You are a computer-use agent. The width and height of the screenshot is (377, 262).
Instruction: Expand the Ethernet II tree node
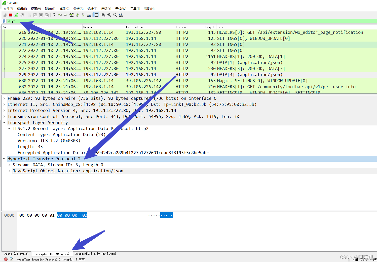point(4,104)
